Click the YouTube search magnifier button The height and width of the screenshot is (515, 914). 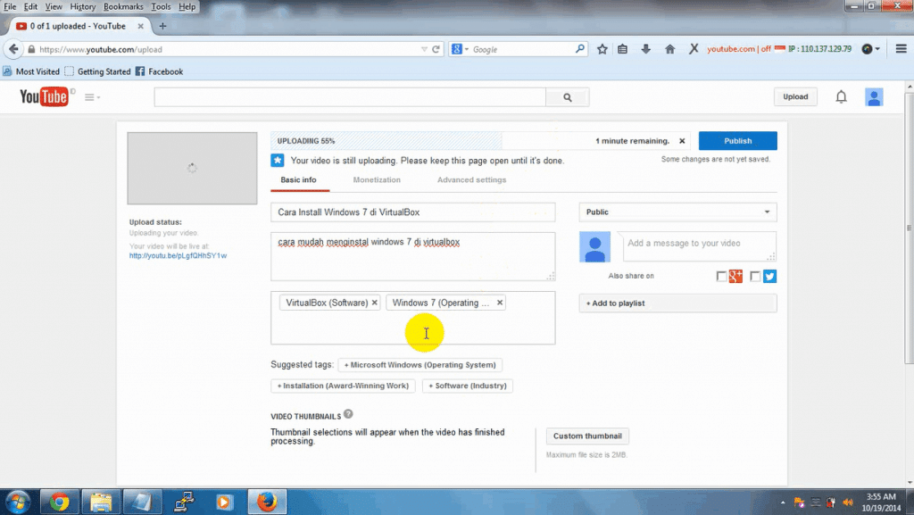(567, 97)
